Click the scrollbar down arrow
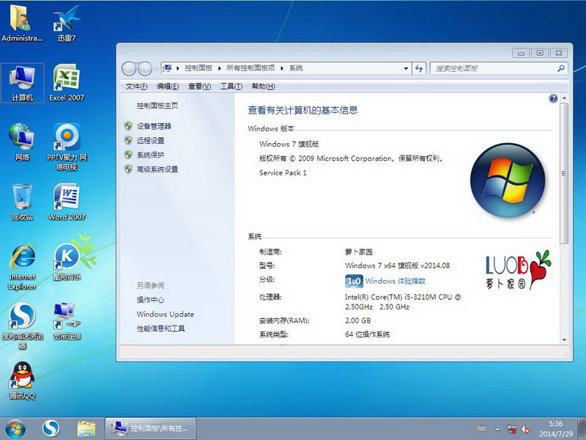The width and height of the screenshot is (586, 440). point(564,340)
